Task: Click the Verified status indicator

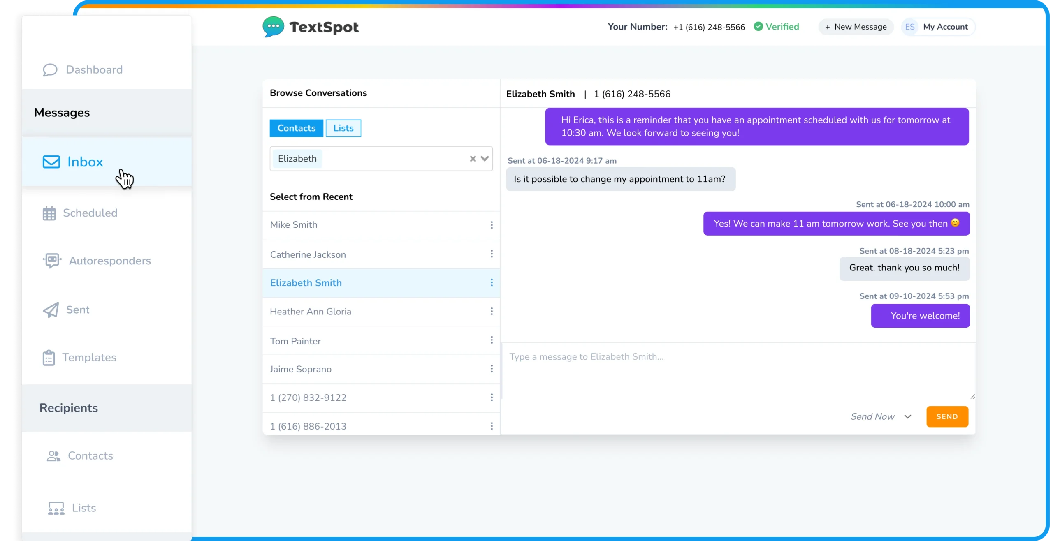Action: [x=776, y=27]
